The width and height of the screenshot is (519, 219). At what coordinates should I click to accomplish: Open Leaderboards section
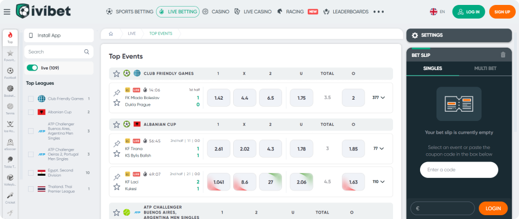(346, 12)
